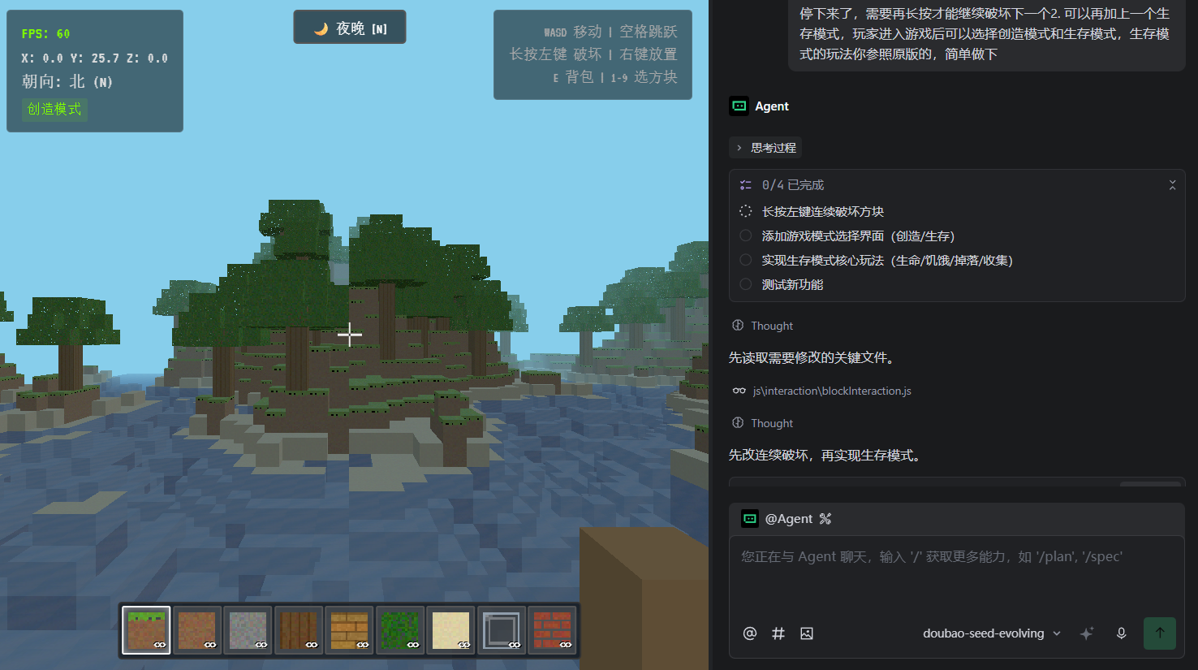Select the sand block hotbar slot

[451, 630]
